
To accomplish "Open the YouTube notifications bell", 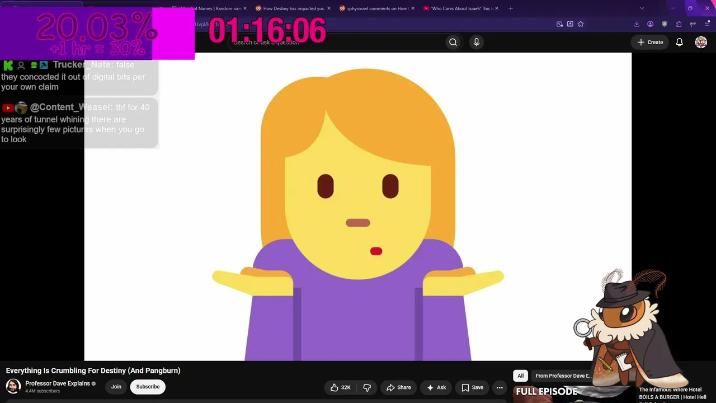I will click(x=679, y=42).
